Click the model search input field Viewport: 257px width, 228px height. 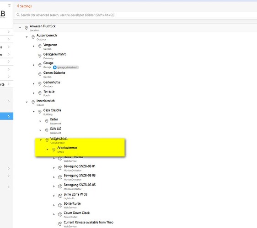[x=136, y=15]
